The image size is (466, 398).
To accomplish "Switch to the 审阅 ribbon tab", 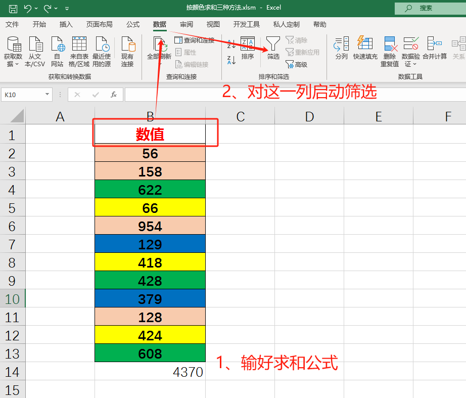I will coord(187,24).
